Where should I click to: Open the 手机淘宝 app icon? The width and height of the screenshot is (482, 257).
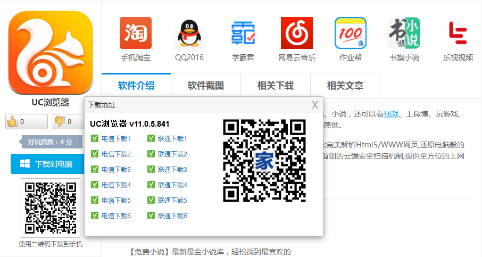pyautogui.click(x=136, y=33)
